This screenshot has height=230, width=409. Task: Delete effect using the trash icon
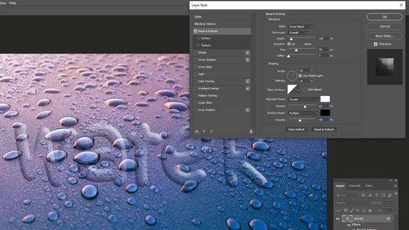click(x=251, y=132)
